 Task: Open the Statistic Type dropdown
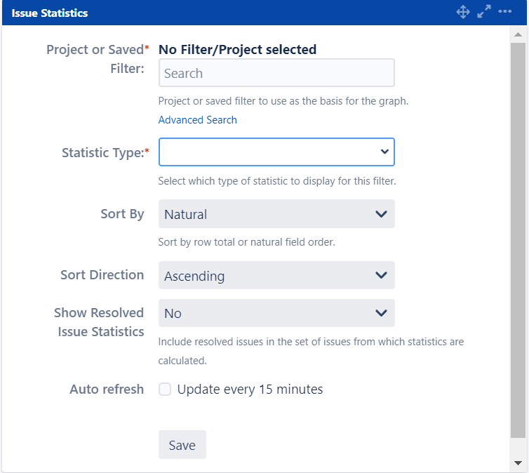coord(276,152)
